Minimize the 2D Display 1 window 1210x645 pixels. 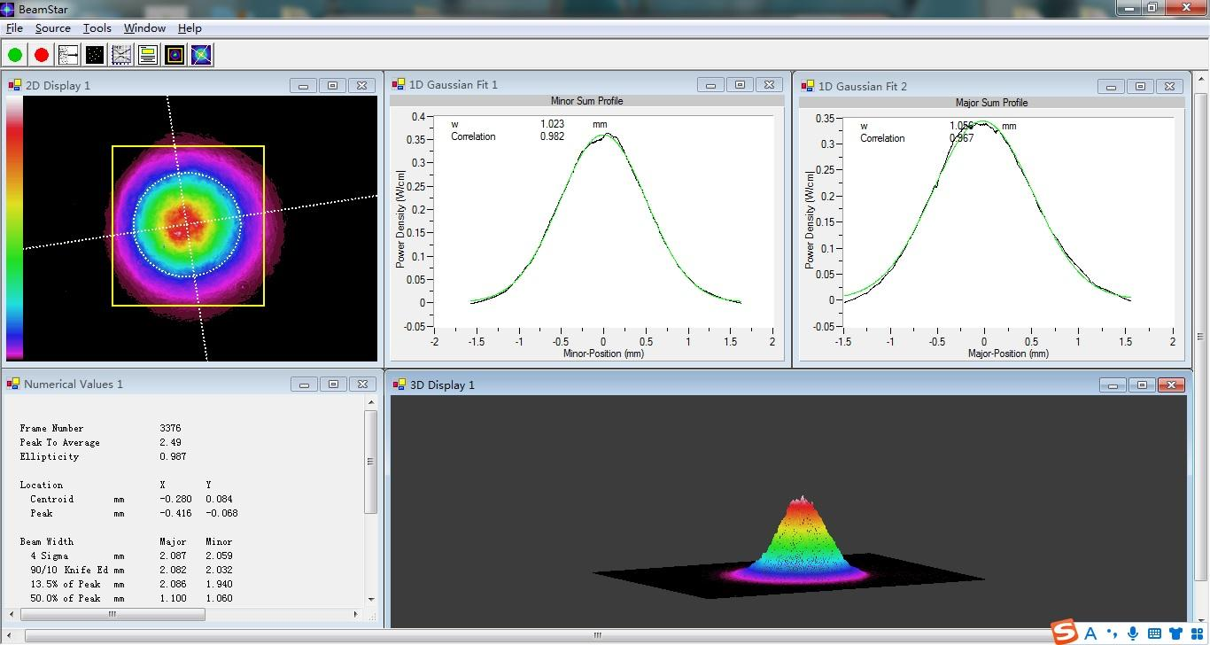click(303, 86)
